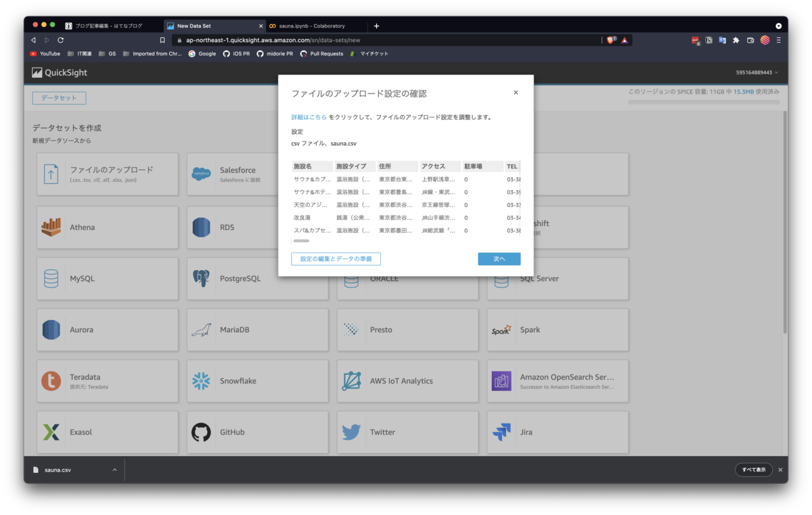The image size is (812, 515).
Task: Open the マイチケット bookmark
Action: coord(369,53)
